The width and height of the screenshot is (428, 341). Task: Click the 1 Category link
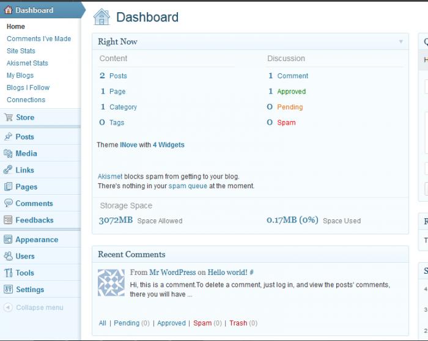click(119, 107)
